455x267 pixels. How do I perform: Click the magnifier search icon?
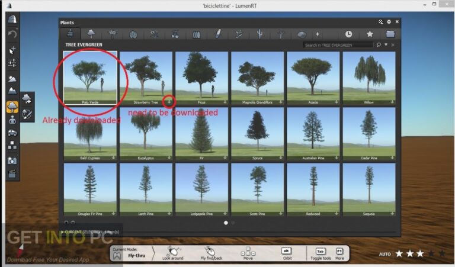(379, 44)
